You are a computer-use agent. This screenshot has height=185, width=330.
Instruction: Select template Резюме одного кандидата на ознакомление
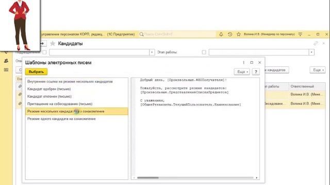point(77,119)
